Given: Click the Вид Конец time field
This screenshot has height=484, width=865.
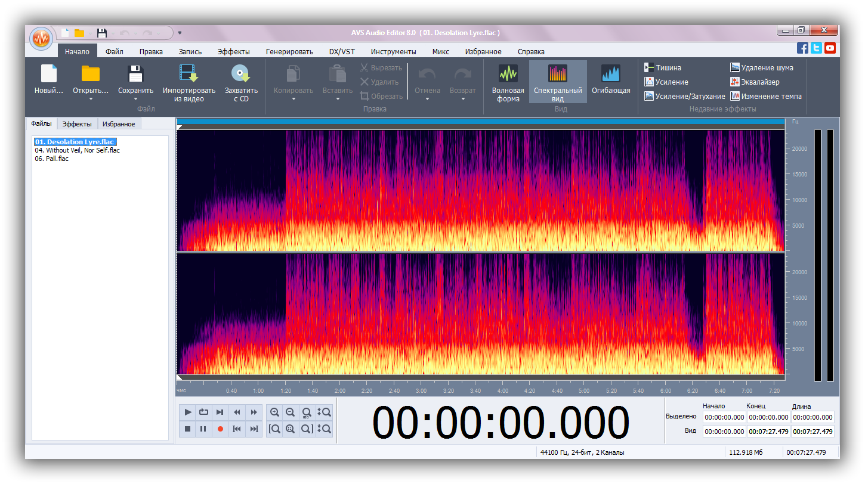Looking at the screenshot, I should 768,432.
